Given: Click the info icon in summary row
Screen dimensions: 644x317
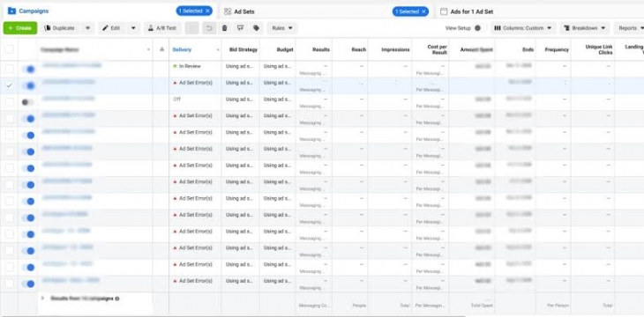Looking at the screenshot, I should click(117, 299).
